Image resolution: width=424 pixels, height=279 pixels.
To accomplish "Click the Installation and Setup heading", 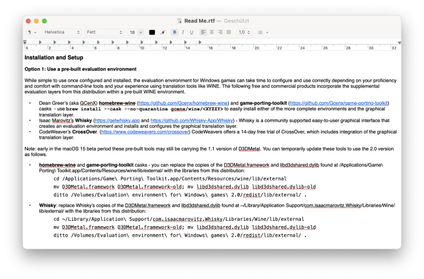I will click(54, 58).
